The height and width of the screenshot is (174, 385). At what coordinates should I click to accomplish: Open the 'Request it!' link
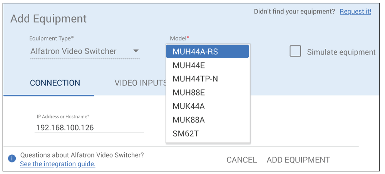coord(355,12)
